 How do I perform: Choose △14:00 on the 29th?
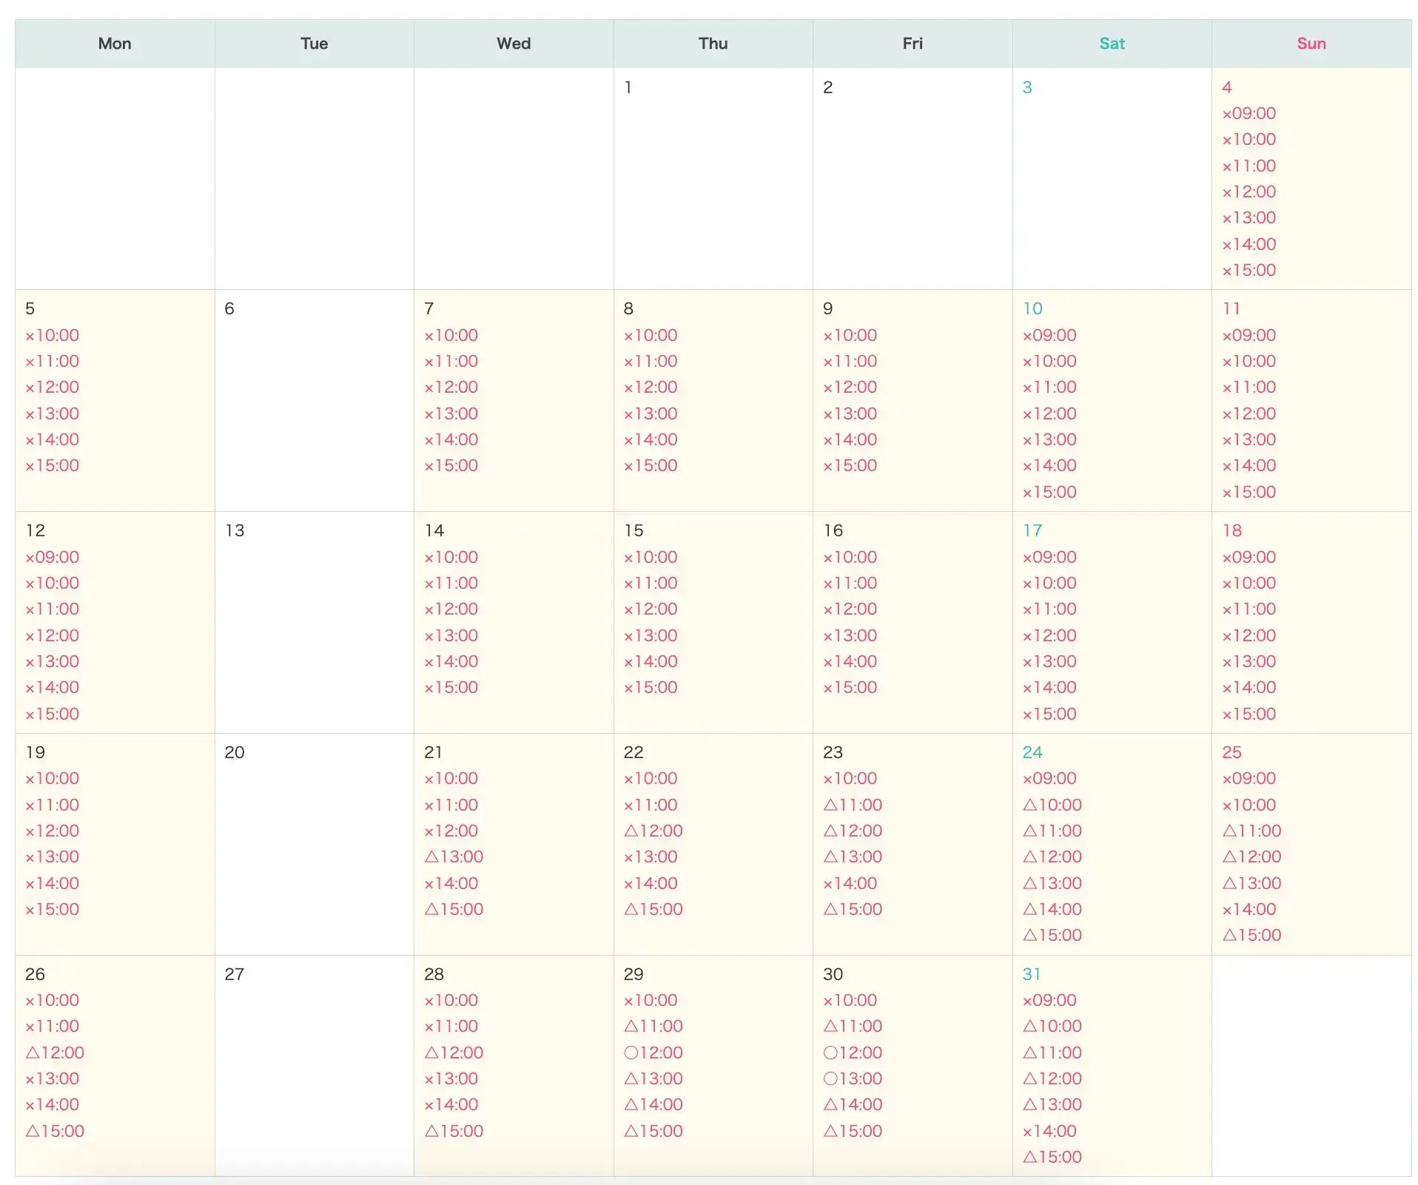click(653, 1104)
